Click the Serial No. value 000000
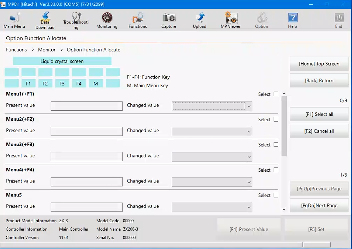 point(129,238)
